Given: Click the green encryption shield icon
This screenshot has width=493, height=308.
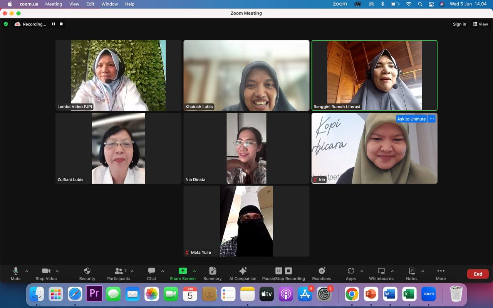Looking at the screenshot, I should (6, 24).
